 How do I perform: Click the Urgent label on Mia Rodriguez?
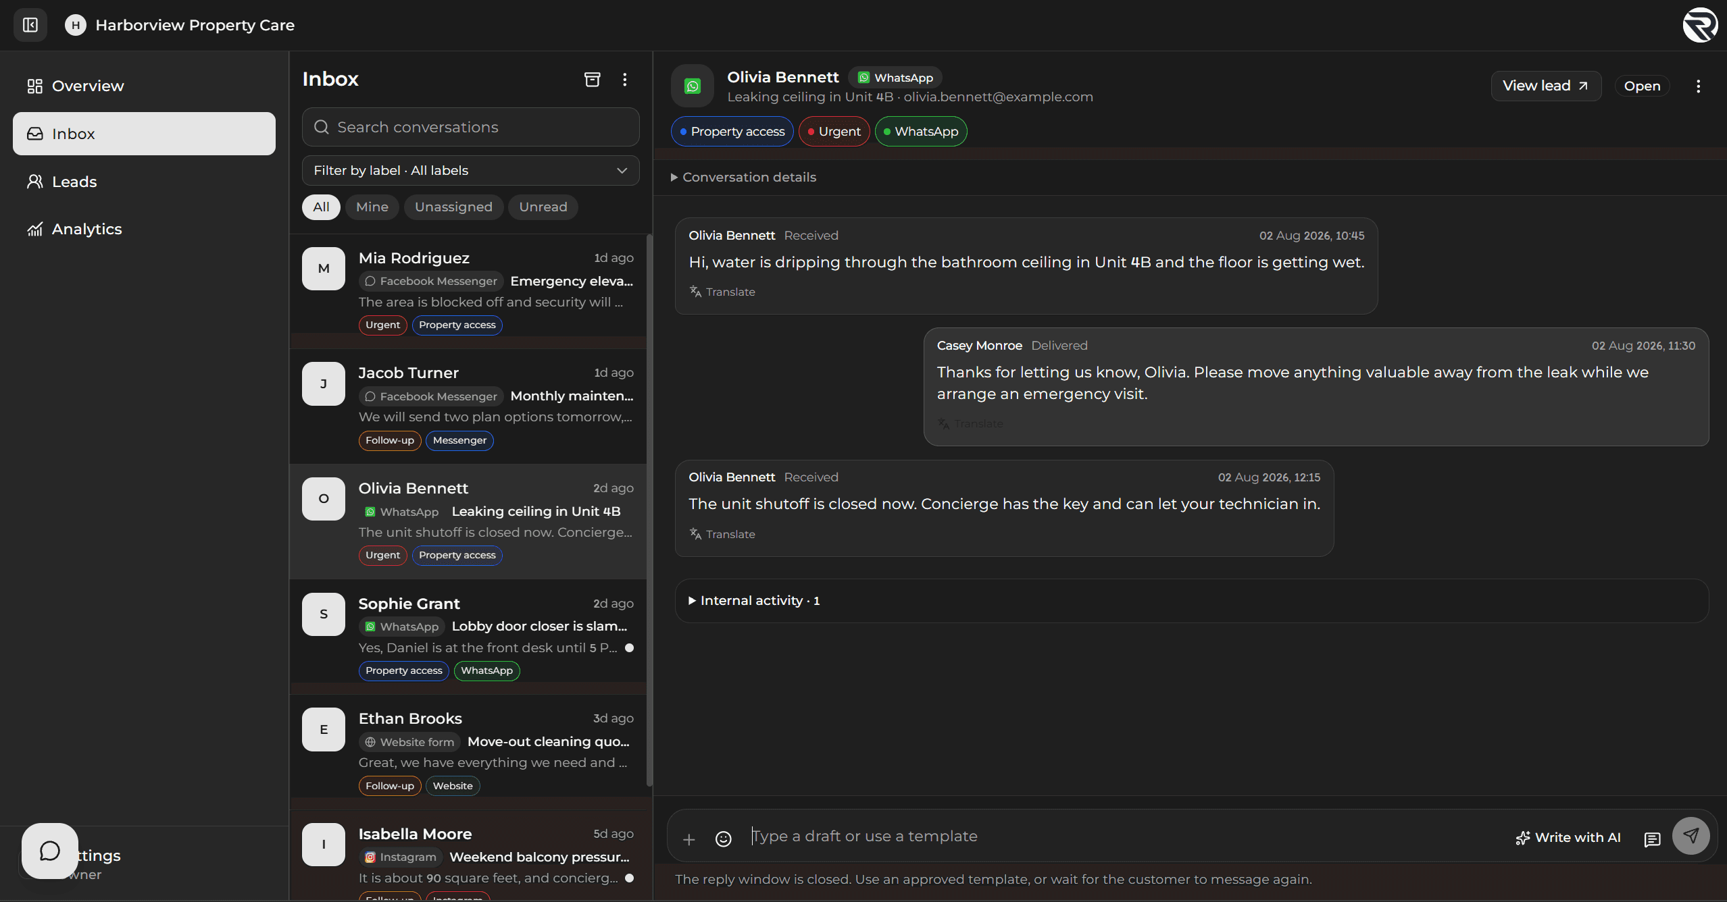[x=382, y=325]
